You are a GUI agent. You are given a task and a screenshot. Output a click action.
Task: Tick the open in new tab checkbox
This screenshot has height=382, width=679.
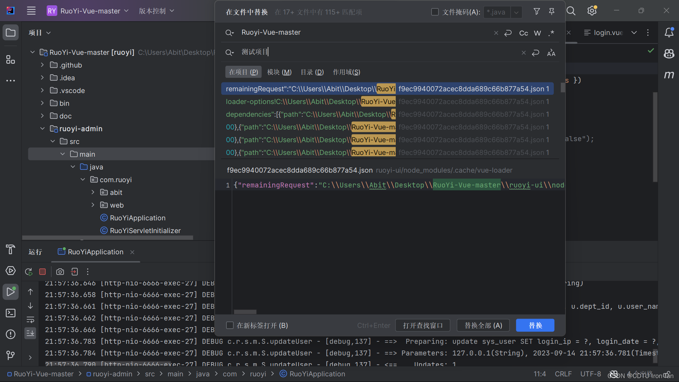pos(230,325)
